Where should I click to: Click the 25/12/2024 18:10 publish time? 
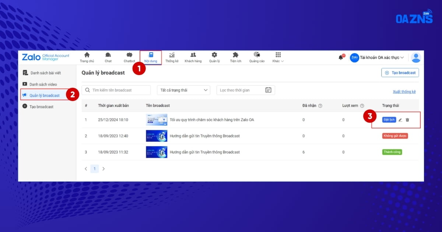113,120
